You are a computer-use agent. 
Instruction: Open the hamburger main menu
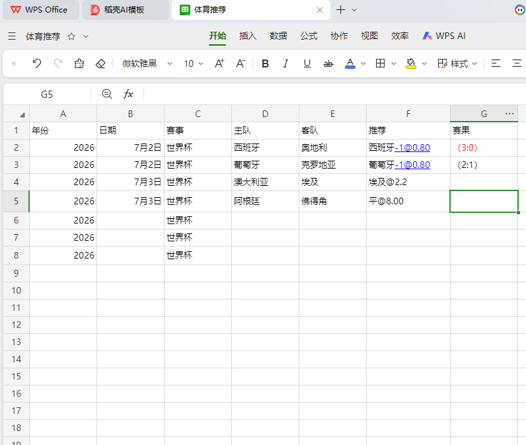12,36
